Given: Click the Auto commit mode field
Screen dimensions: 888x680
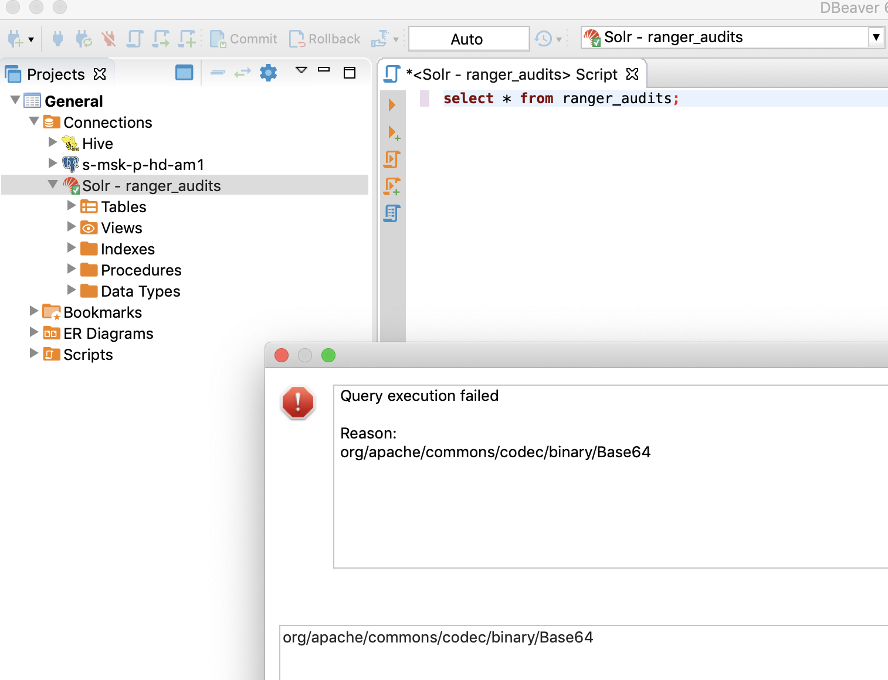Looking at the screenshot, I should [x=469, y=39].
